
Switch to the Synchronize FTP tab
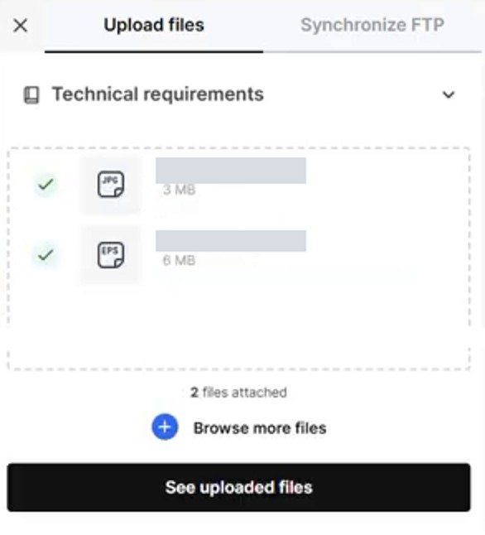[372, 25]
